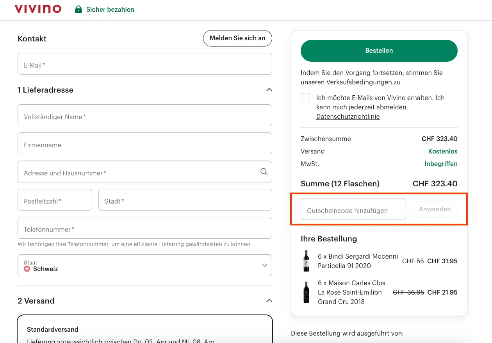Click the Kostenlos shipping value

[443, 151]
